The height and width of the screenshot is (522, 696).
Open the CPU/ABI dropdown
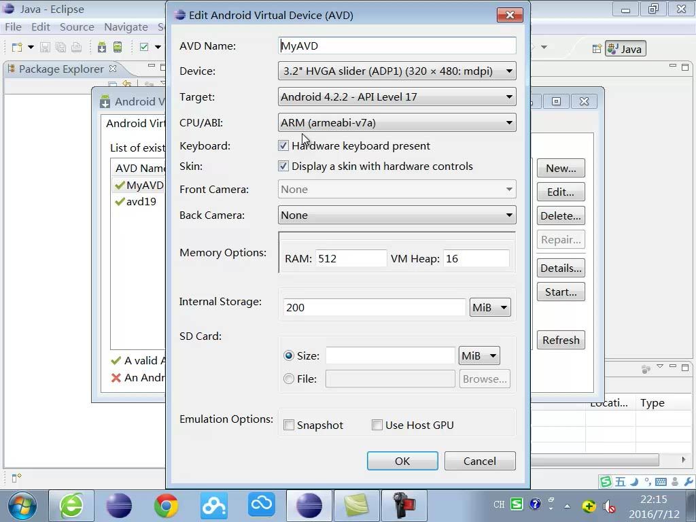tap(397, 122)
